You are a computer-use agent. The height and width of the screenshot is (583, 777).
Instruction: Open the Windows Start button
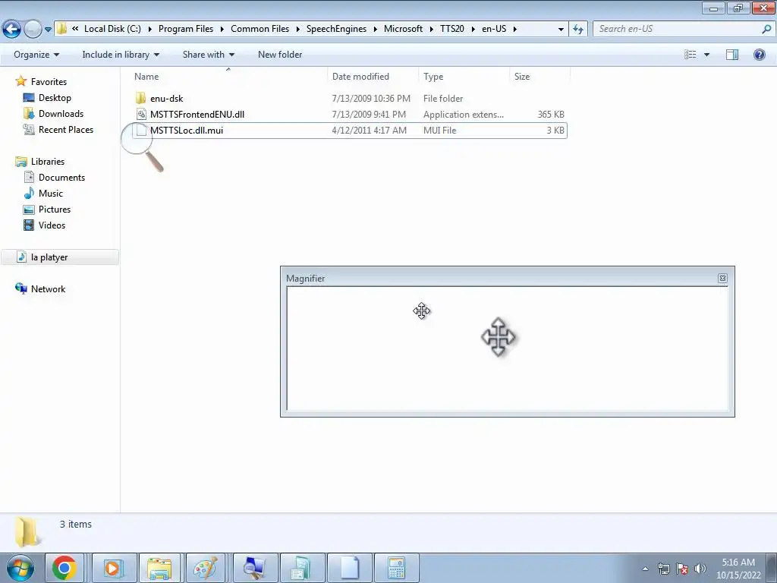pyautogui.click(x=20, y=568)
